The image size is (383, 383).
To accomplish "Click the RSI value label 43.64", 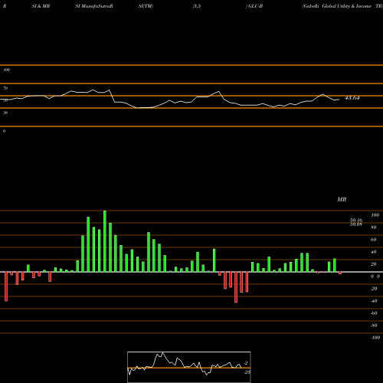I will [x=352, y=98].
